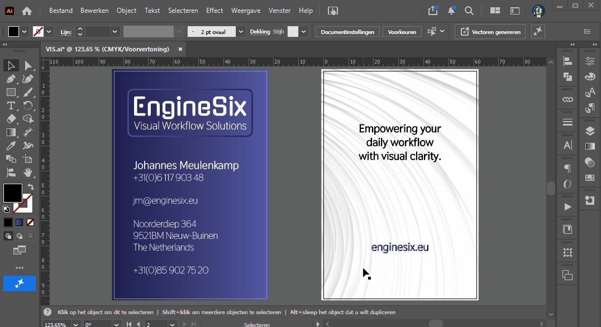This screenshot has width=601, height=327.
Task: Open the Properties panel sliders icon
Action: click(590, 61)
